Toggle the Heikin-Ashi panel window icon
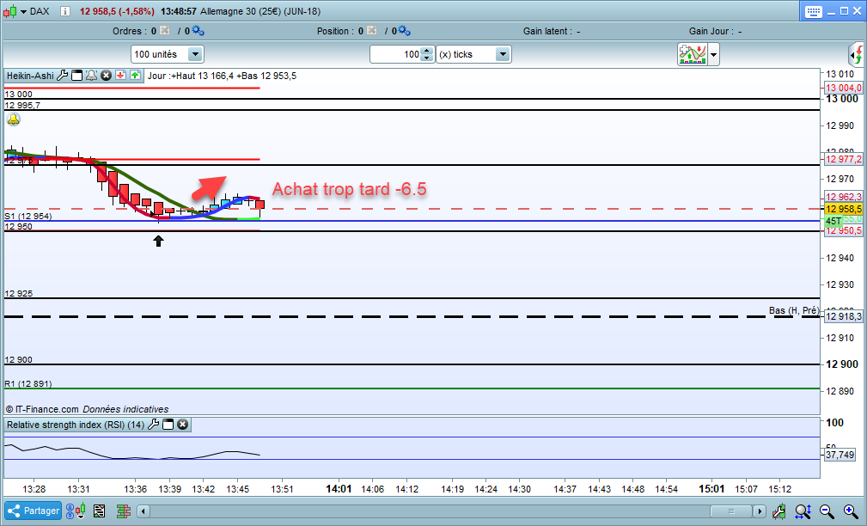 76,76
